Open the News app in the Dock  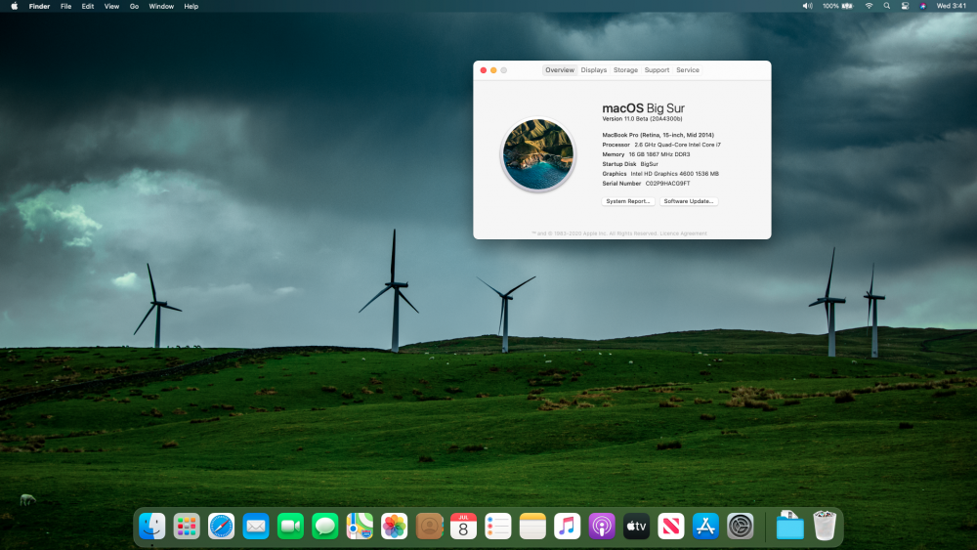click(670, 527)
